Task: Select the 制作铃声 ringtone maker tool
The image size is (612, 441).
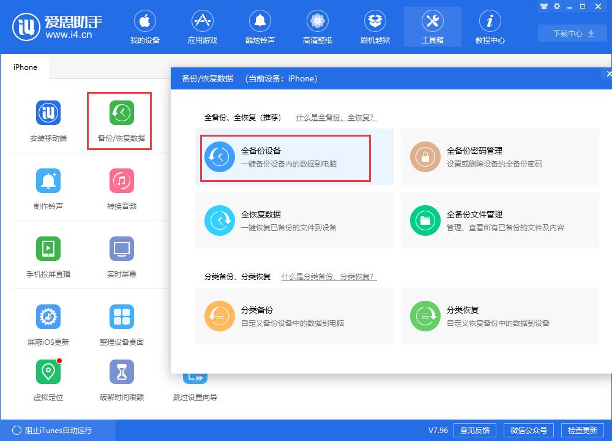Action: click(x=48, y=187)
